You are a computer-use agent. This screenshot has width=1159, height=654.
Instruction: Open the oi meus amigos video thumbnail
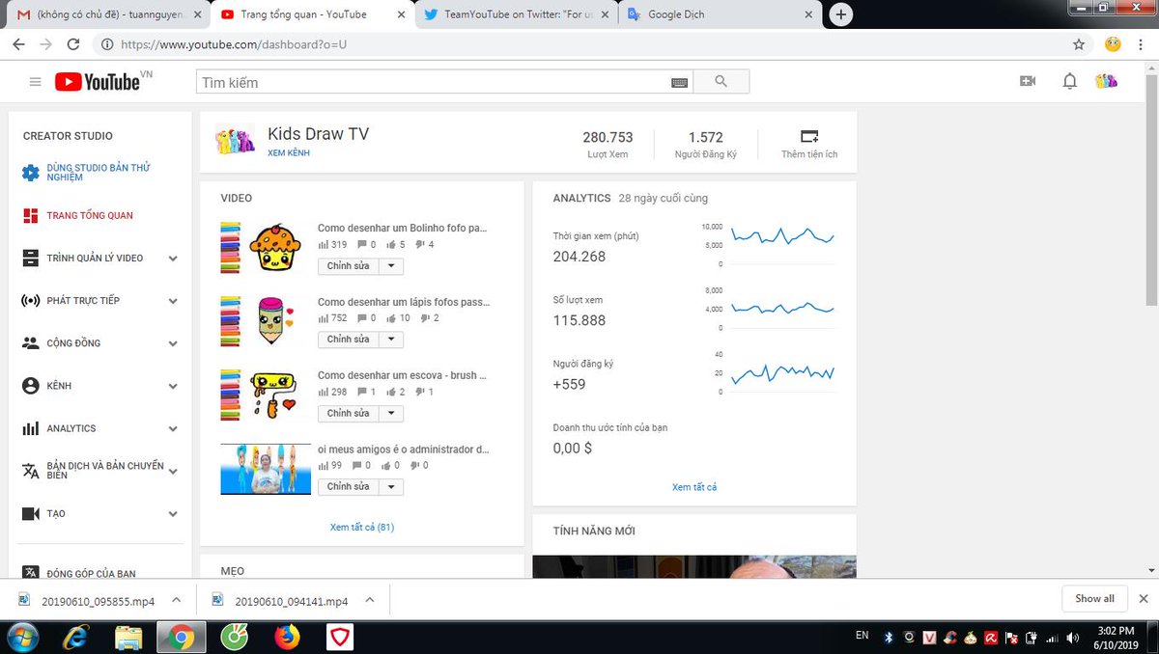click(266, 469)
